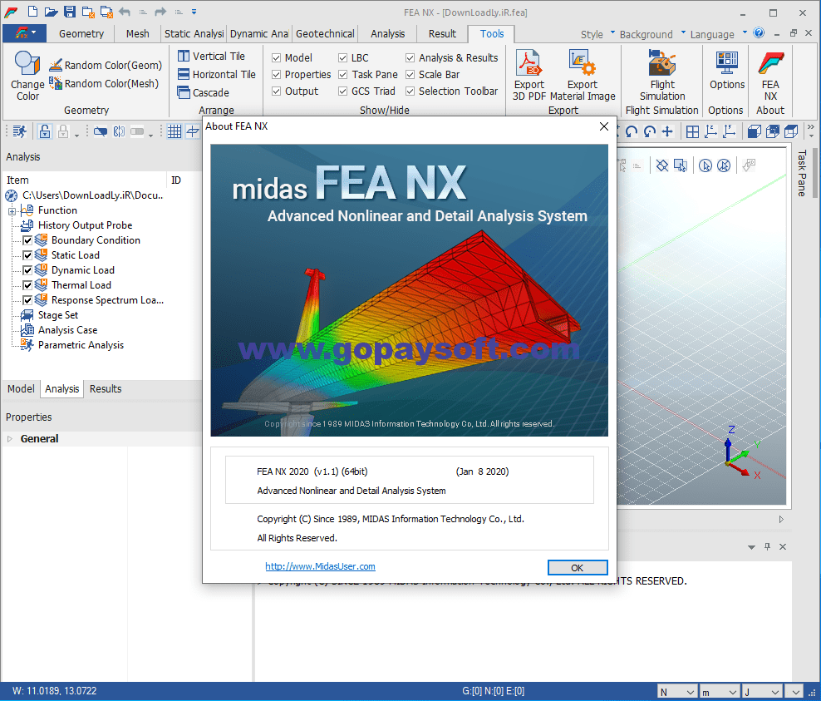Viewport: 821px width, 701px height.
Task: Switch to four-view layout icon
Action: (x=692, y=131)
